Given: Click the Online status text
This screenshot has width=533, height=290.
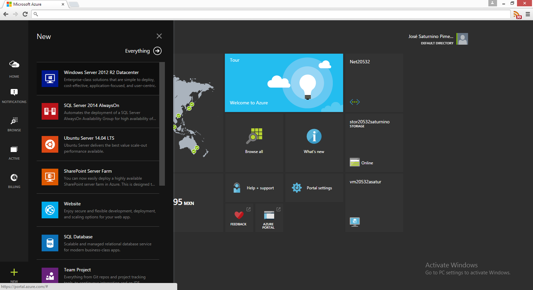Looking at the screenshot, I should tap(367, 163).
